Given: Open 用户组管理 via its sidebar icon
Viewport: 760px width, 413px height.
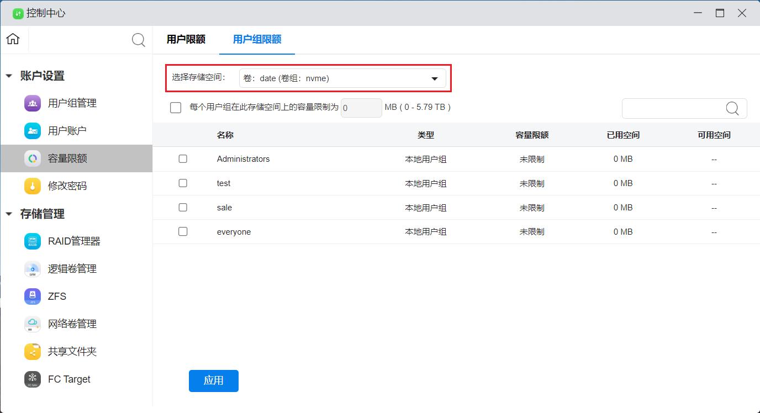Looking at the screenshot, I should click(32, 103).
